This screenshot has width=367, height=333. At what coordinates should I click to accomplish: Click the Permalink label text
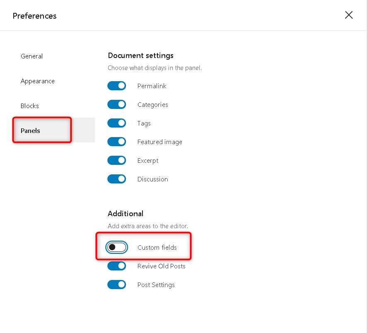152,86
